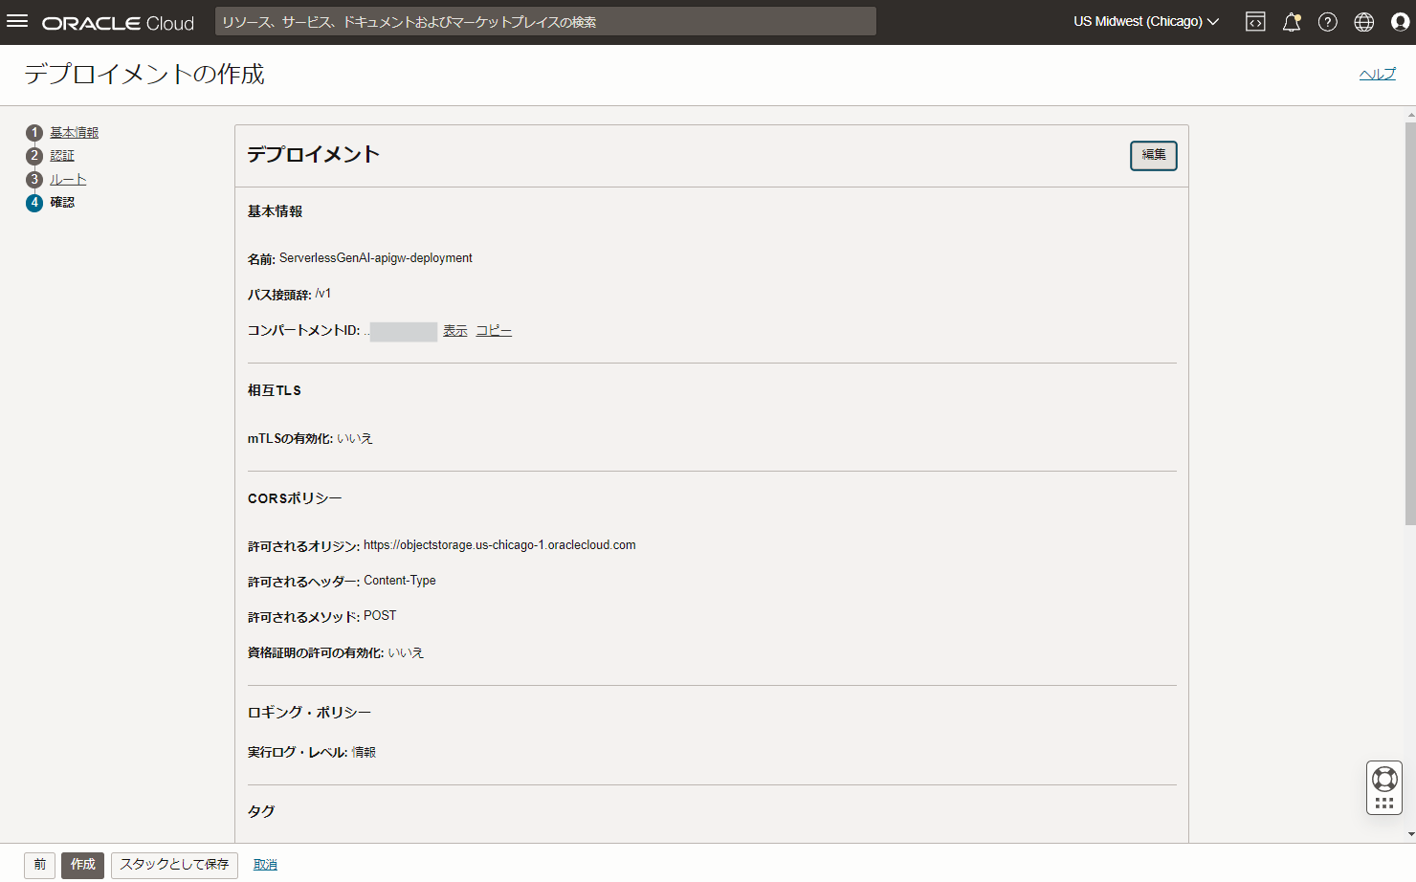Click step 4 number circle
1416x882 pixels.
pyautogui.click(x=34, y=203)
